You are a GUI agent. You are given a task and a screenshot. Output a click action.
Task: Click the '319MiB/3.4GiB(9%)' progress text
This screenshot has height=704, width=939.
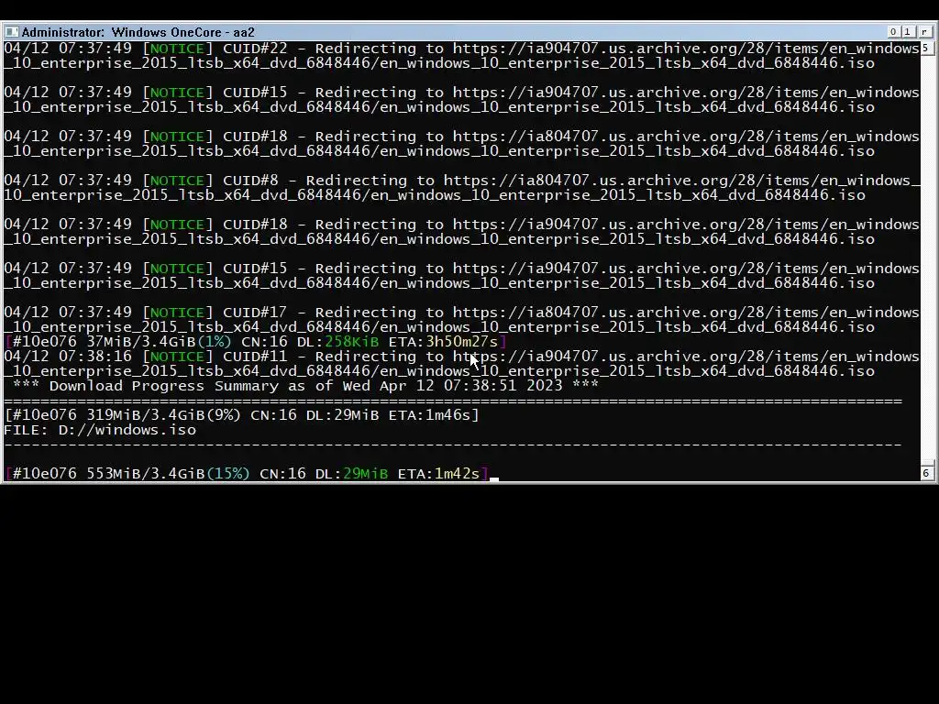(163, 415)
